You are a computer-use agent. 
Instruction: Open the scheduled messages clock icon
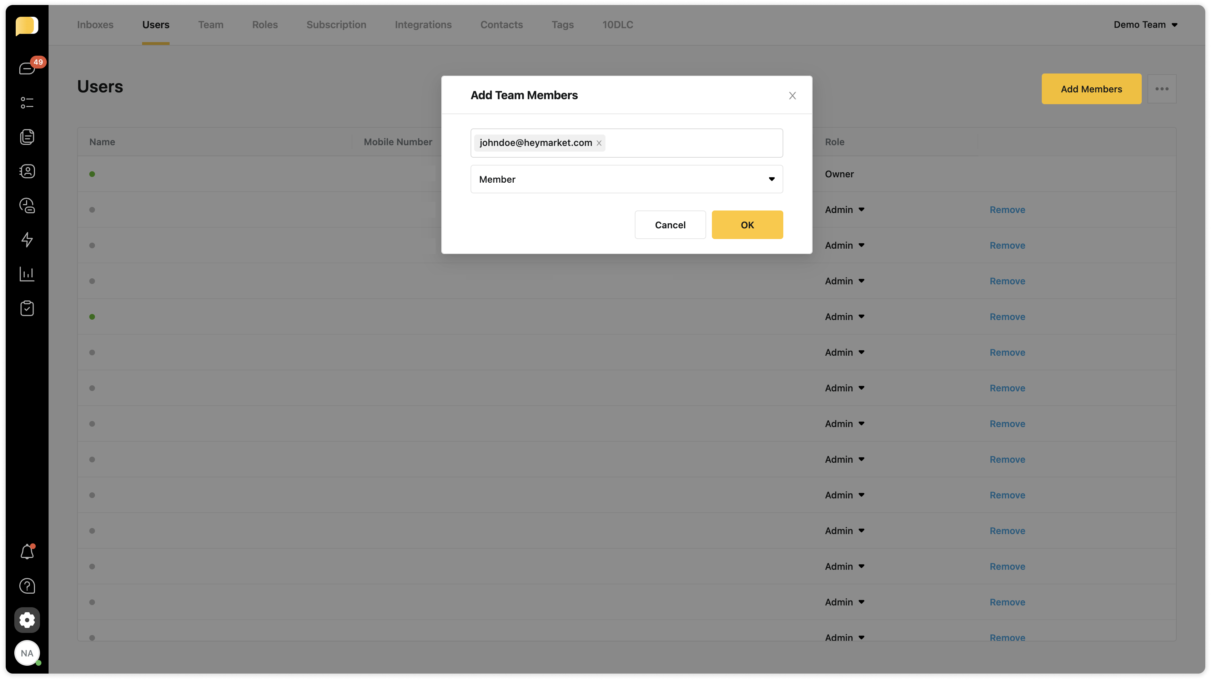pyautogui.click(x=27, y=205)
